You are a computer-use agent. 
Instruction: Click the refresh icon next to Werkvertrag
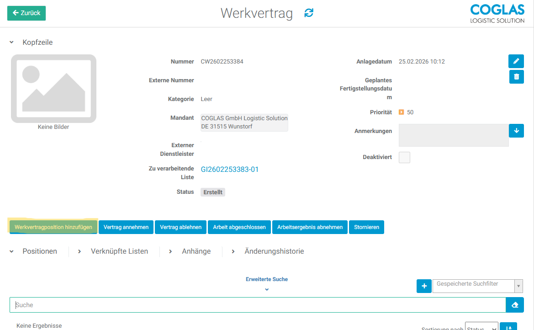coord(308,13)
